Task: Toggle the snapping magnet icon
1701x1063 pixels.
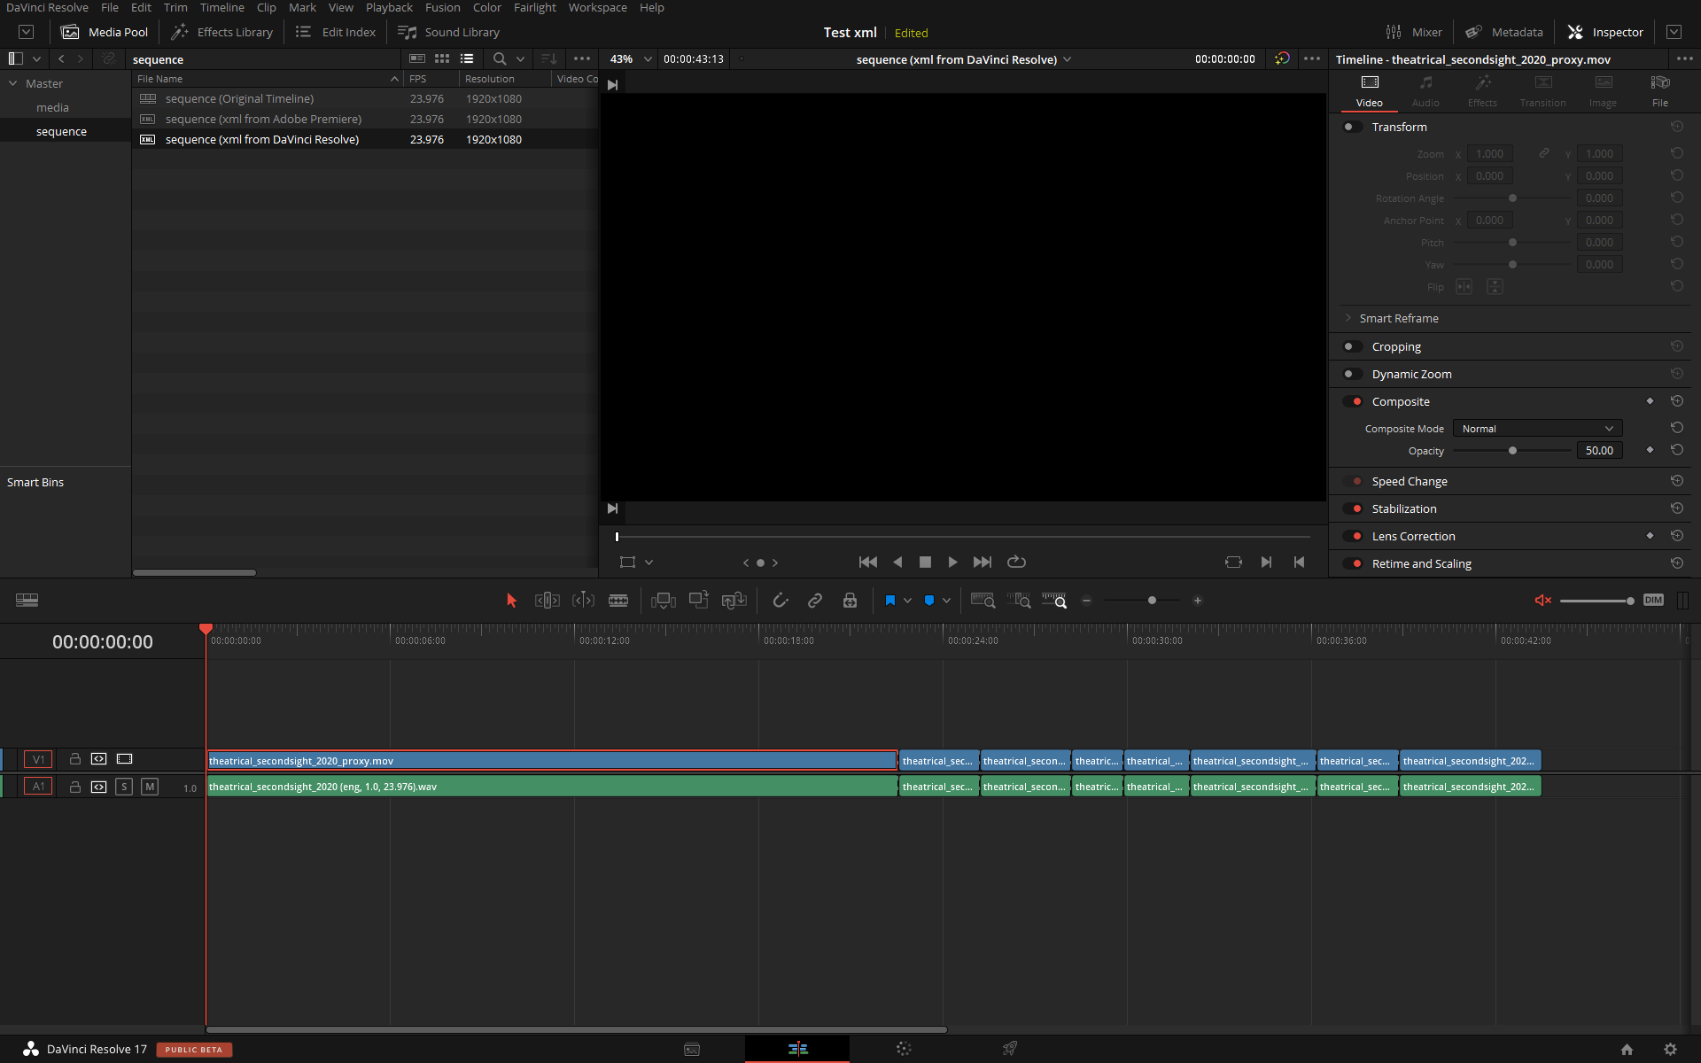Action: (780, 601)
